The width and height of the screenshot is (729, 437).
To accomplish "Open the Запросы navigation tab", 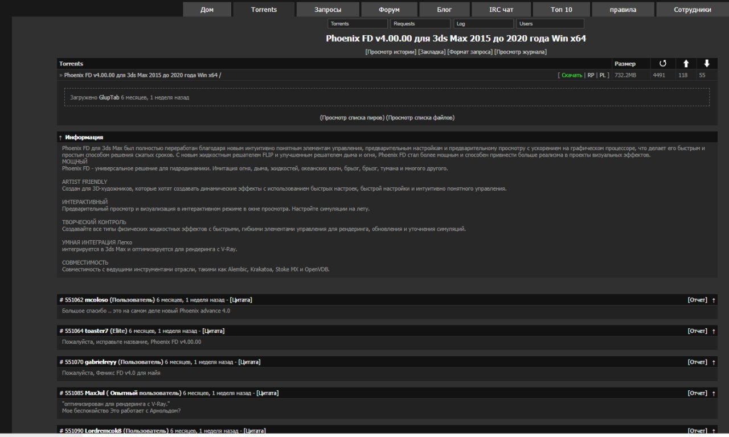I will 327,10.
